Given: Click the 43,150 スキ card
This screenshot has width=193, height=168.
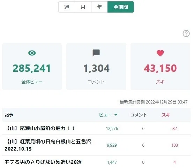Looking at the screenshot, I should coord(161,67).
